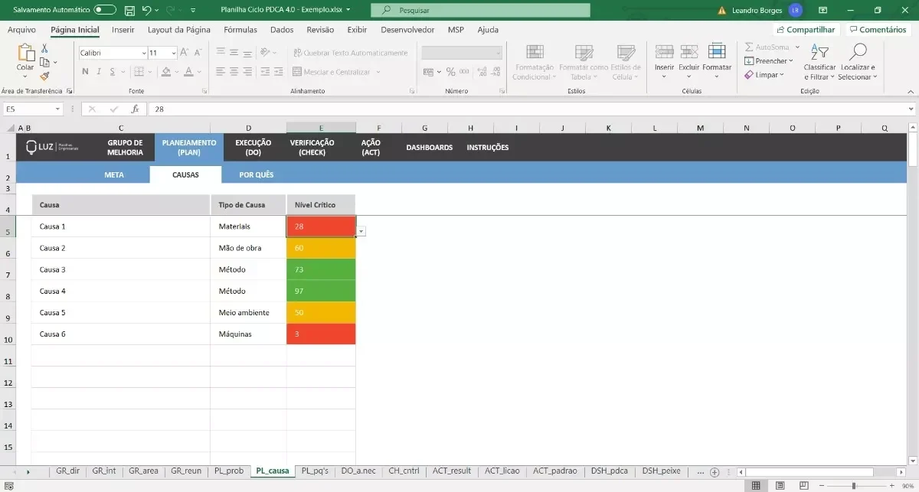This screenshot has height=492, width=919.
Task: Click the column D header
Action: pyautogui.click(x=248, y=128)
